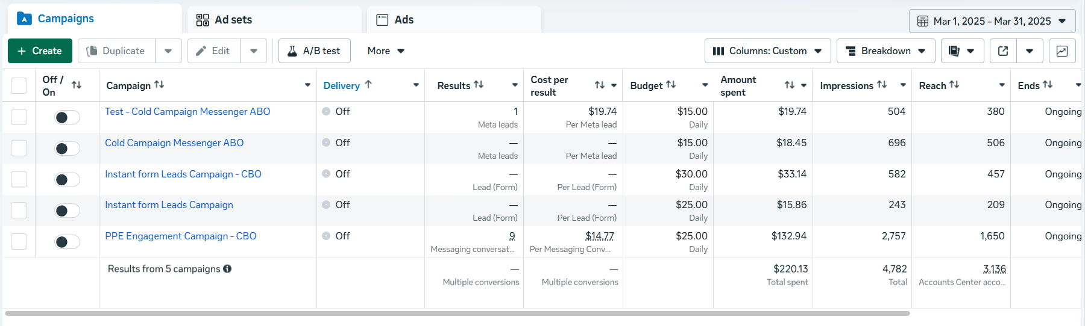Switch to the Ads tab

pyautogui.click(x=403, y=20)
